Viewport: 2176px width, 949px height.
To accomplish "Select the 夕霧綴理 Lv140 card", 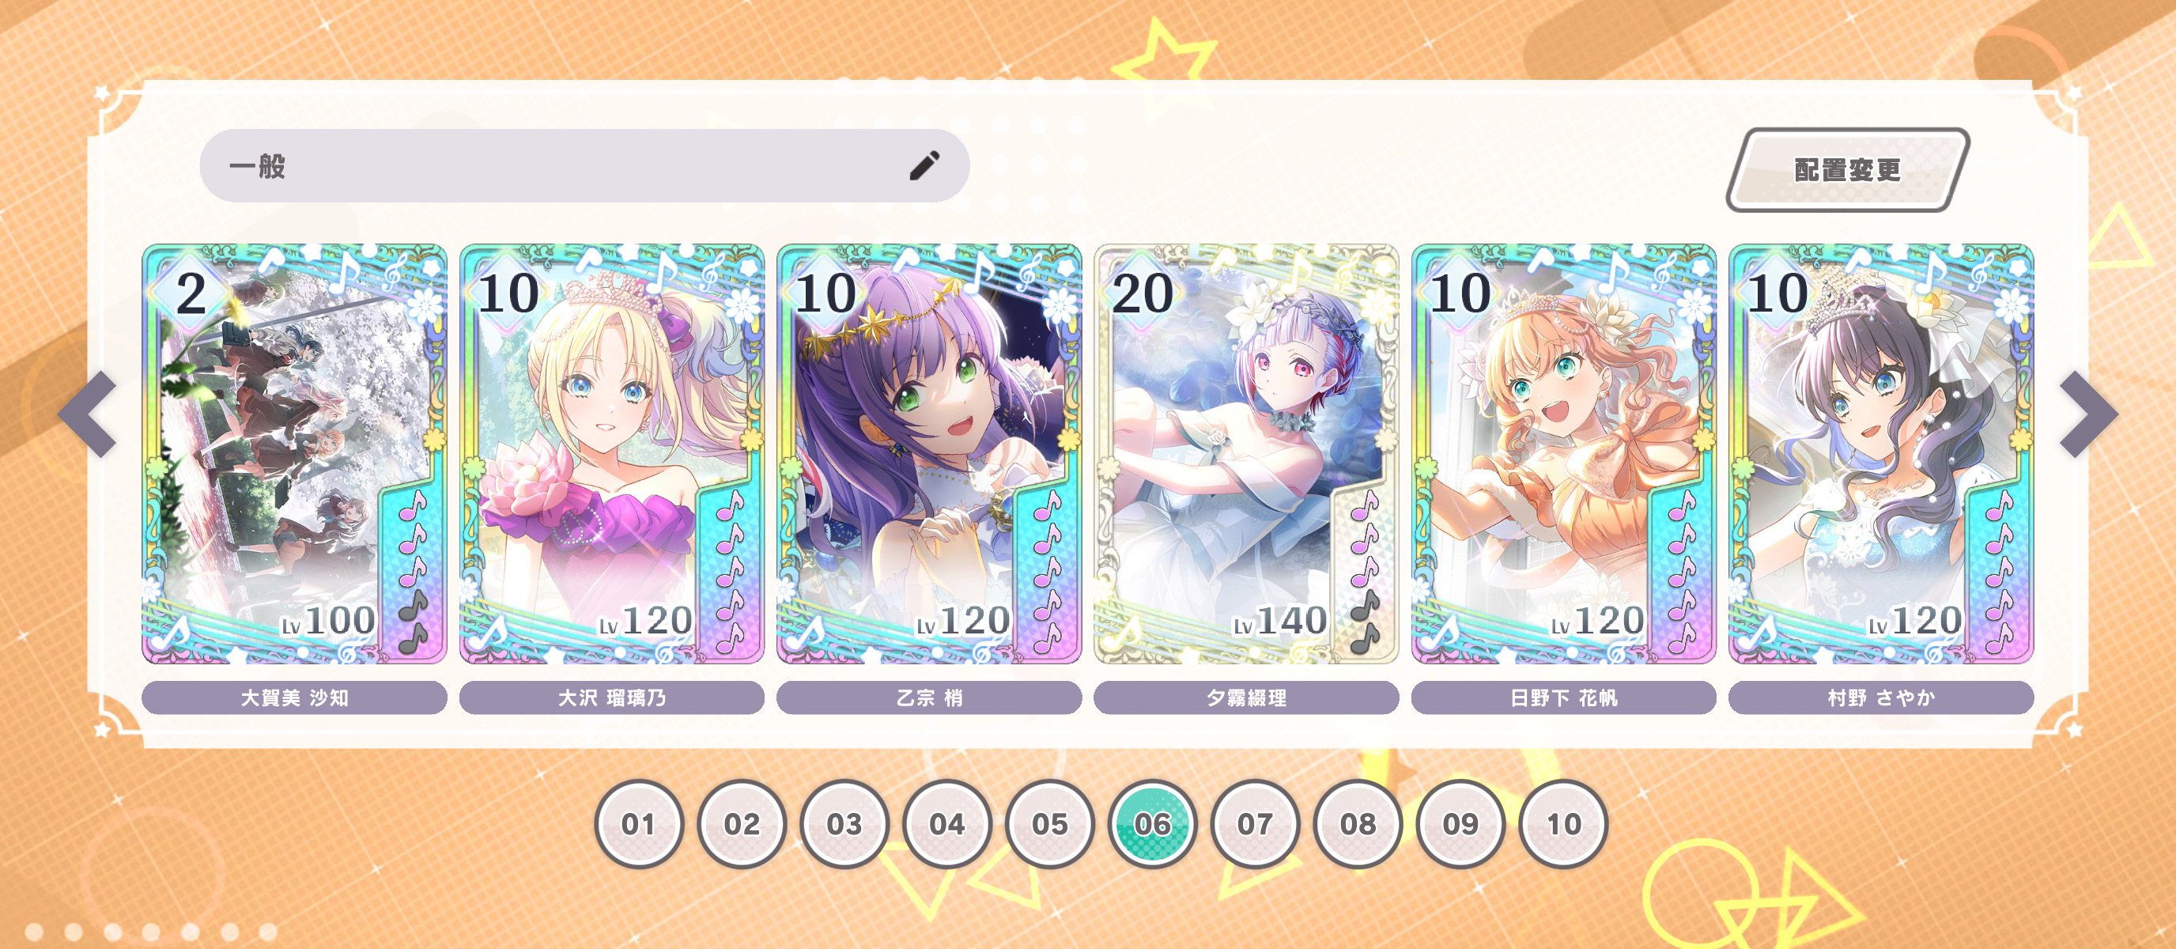I will click(1246, 454).
